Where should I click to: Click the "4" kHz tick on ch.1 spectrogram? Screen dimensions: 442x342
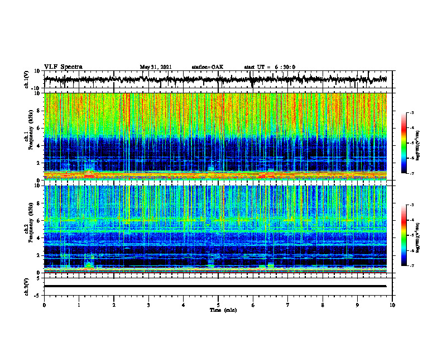click(39, 146)
